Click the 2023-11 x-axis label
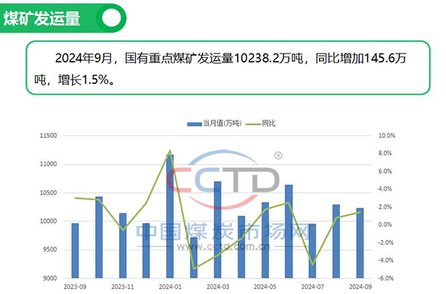 (123, 287)
